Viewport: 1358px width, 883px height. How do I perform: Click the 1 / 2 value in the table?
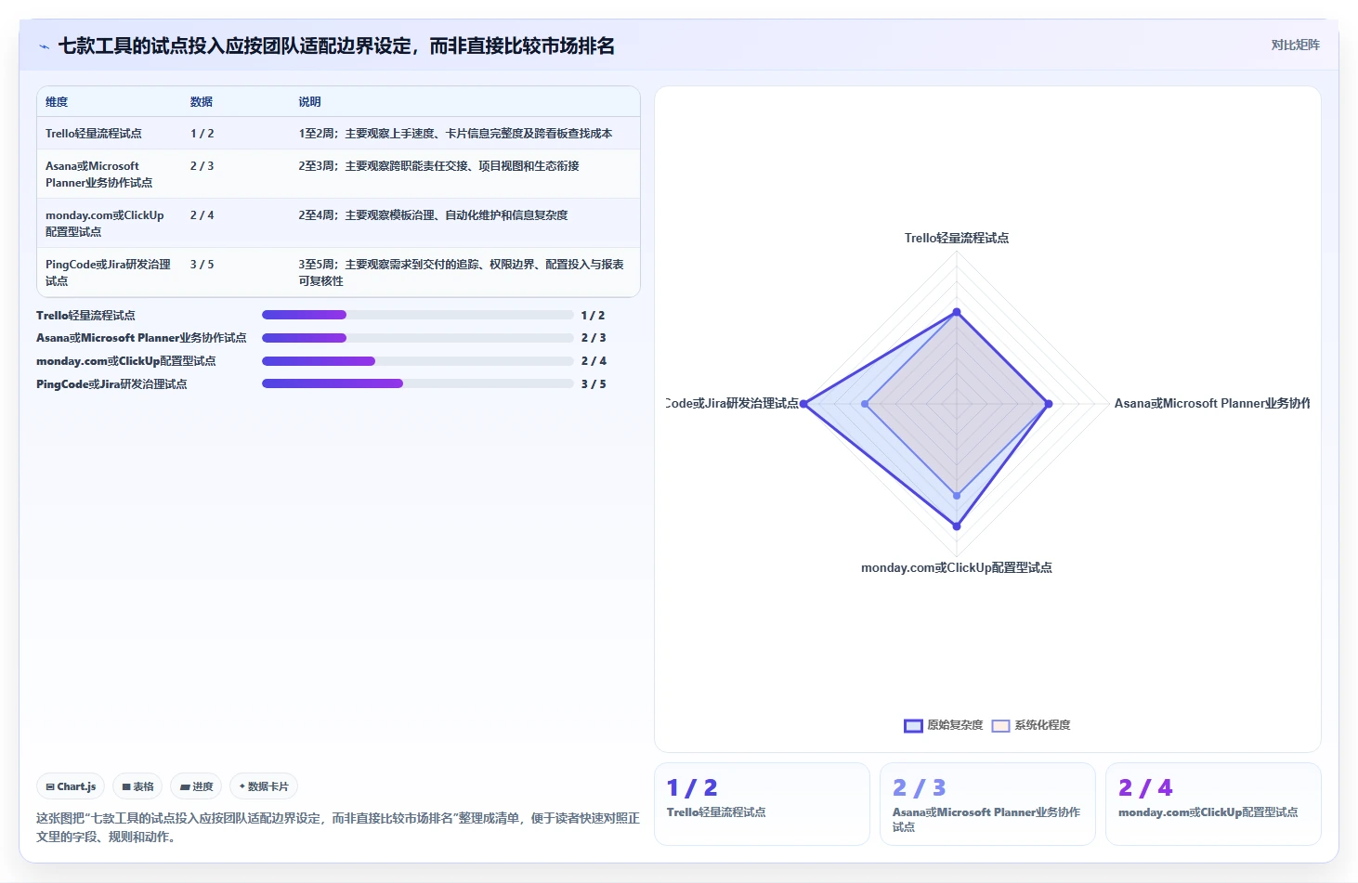[x=202, y=134]
